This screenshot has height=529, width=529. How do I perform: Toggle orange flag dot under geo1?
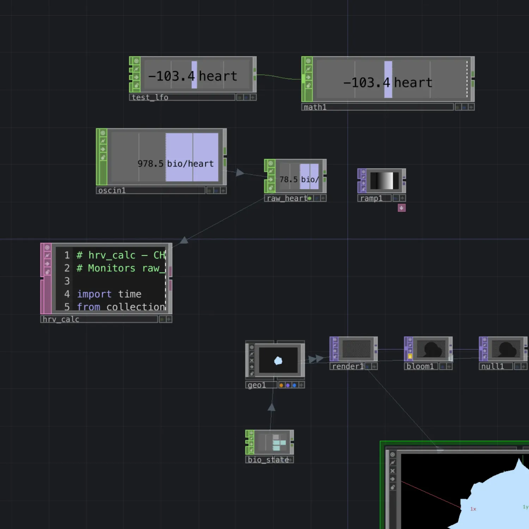(281, 385)
